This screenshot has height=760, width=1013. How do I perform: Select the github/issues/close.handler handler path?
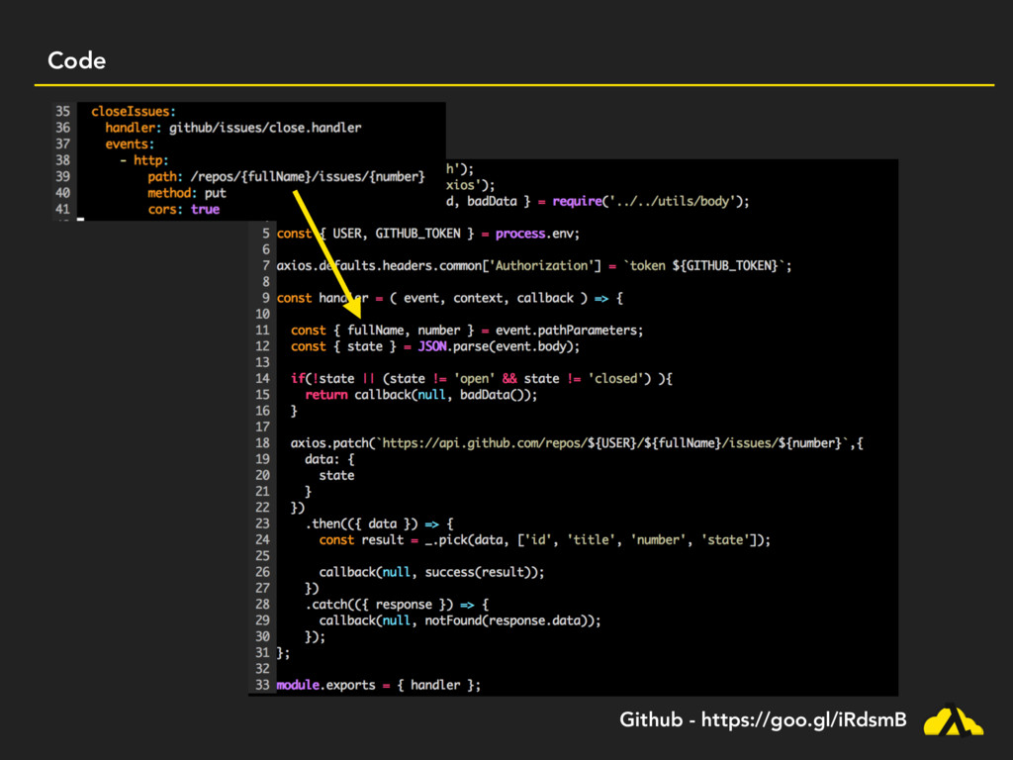[264, 128]
